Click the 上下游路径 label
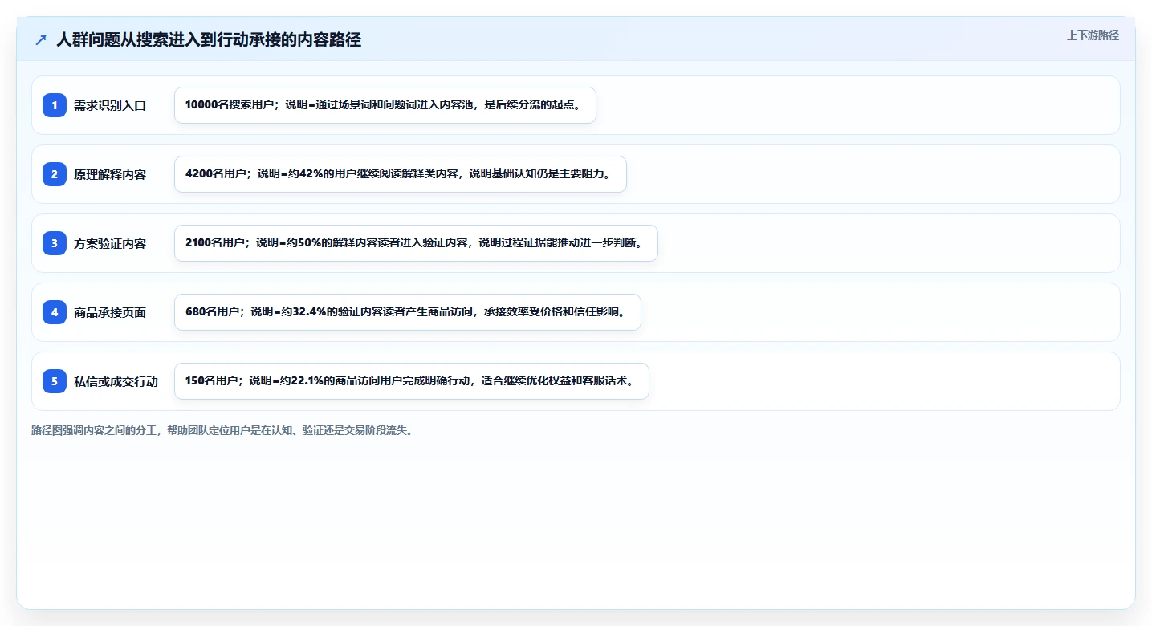The image size is (1152, 626). pos(1093,35)
